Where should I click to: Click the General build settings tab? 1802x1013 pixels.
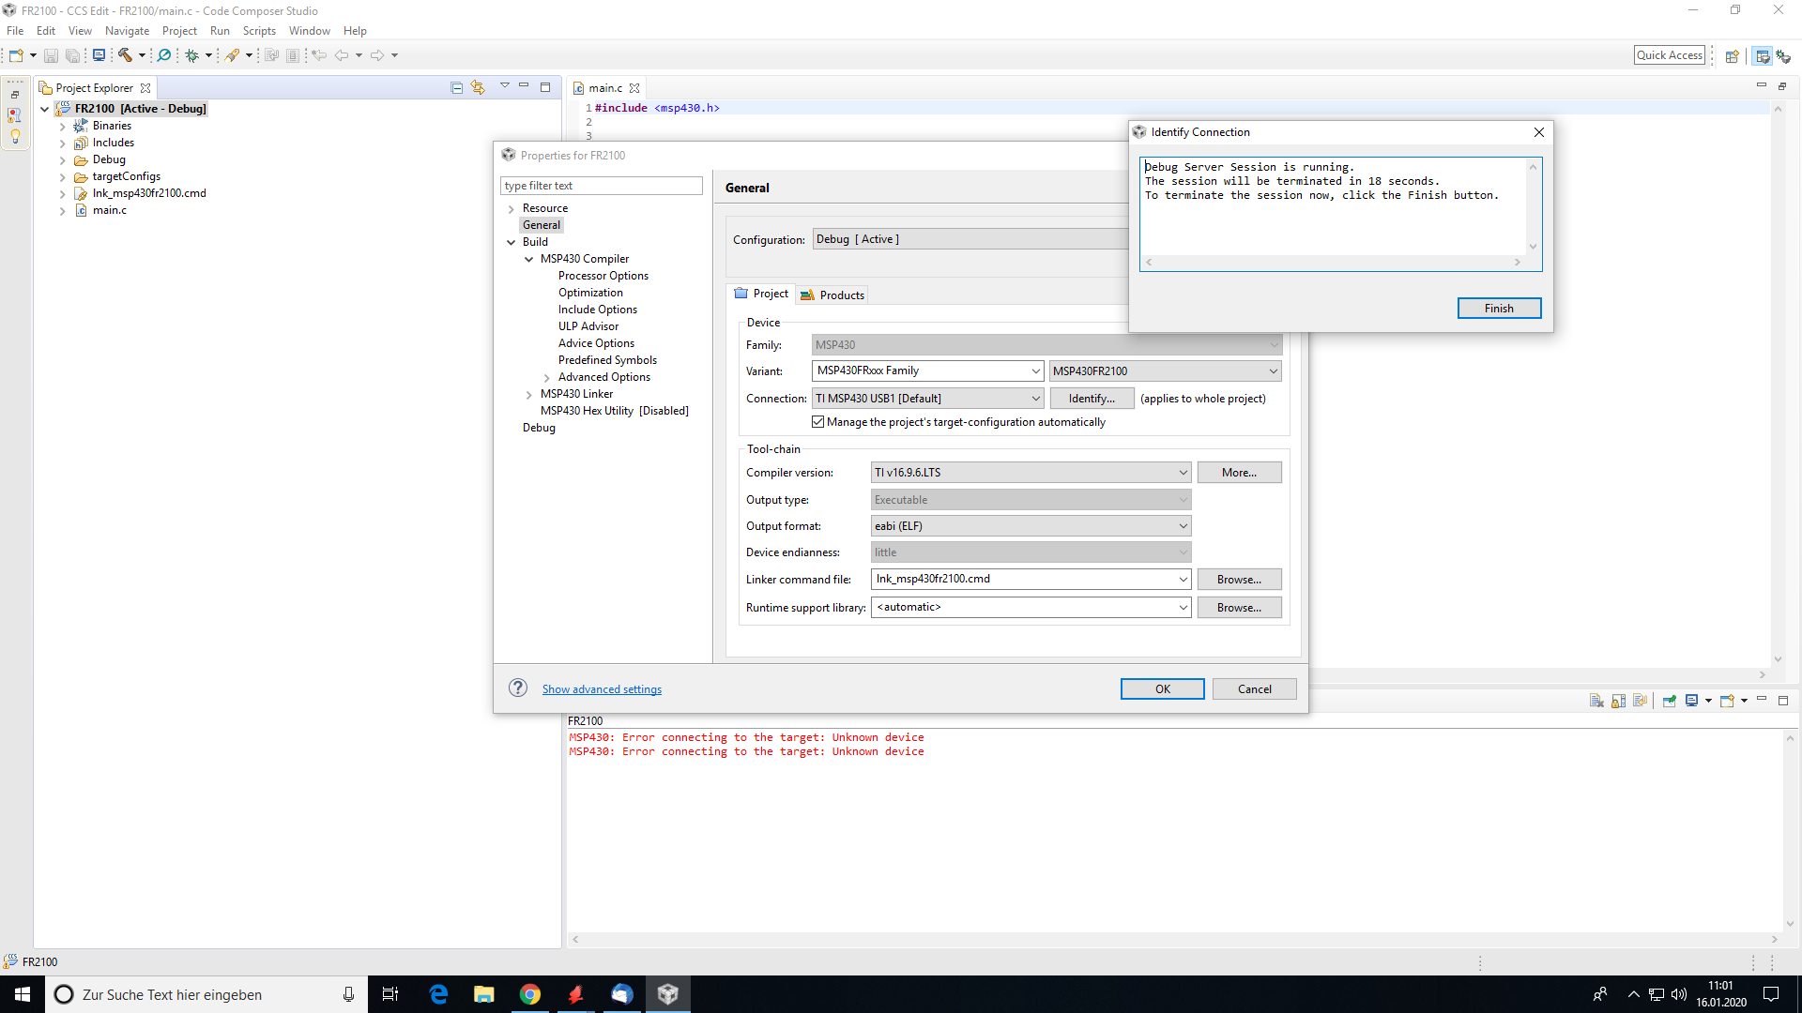pos(541,224)
